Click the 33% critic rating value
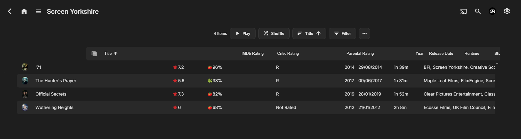Screen dimensions: 521x139 [217, 81]
